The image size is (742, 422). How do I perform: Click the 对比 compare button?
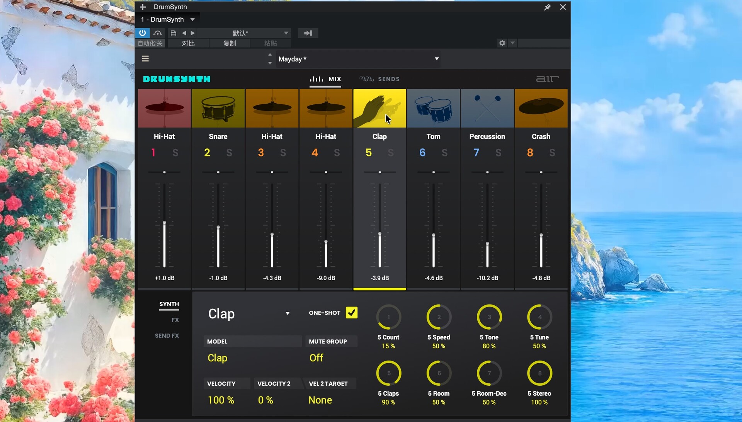tap(188, 43)
